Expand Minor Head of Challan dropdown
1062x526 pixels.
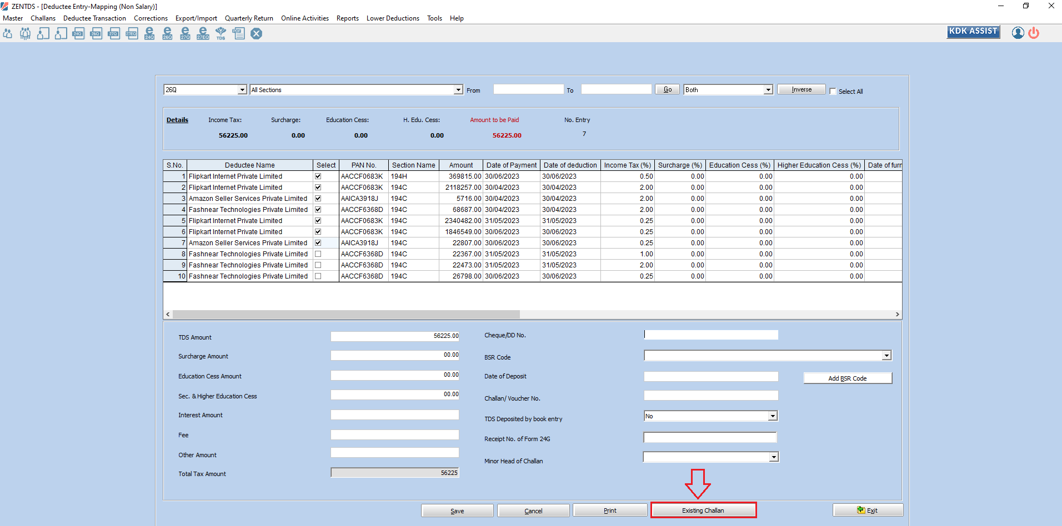(x=774, y=457)
